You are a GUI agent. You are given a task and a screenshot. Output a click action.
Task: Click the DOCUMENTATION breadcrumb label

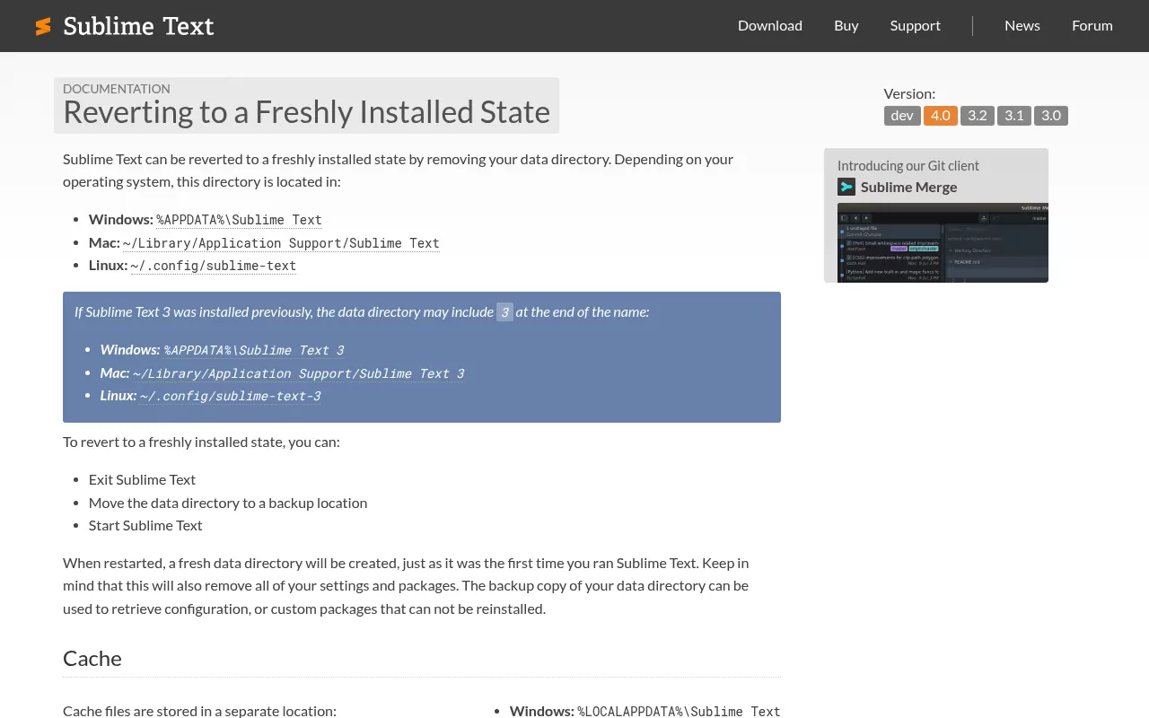[117, 89]
